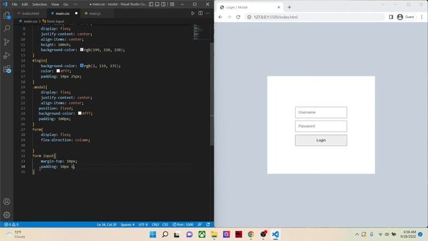The image size is (428, 241).
Task: Open the Windows Start menu
Action: [153, 234]
